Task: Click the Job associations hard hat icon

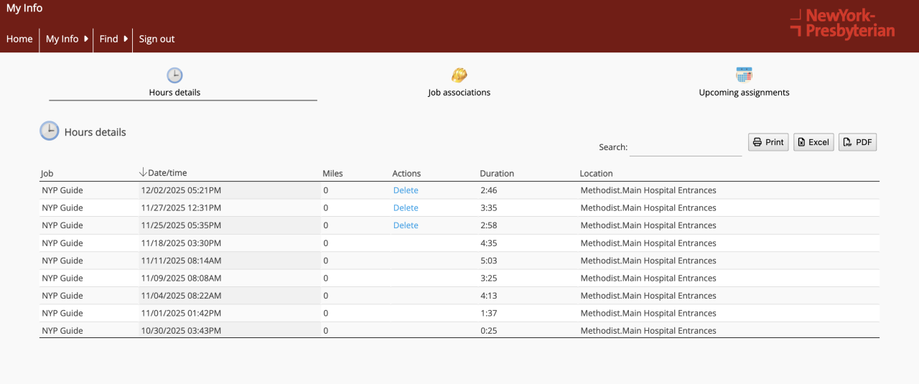Action: (459, 75)
